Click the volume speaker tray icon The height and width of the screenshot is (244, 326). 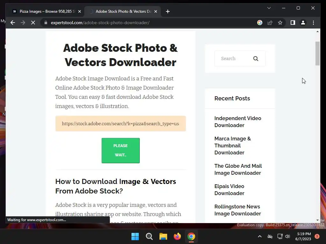point(287,236)
